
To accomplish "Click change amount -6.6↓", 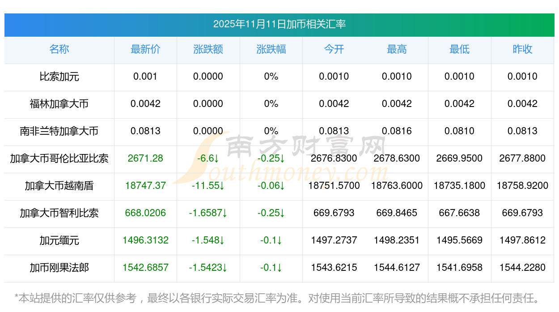I will [x=208, y=158].
